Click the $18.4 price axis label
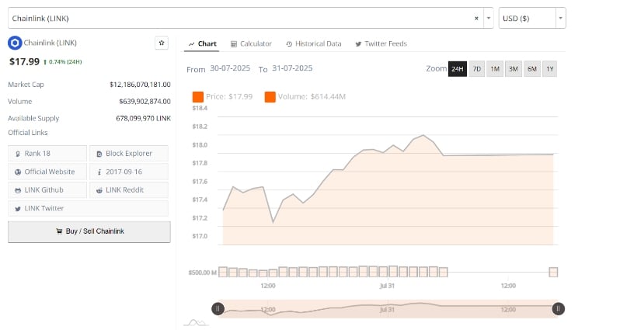 click(x=200, y=108)
